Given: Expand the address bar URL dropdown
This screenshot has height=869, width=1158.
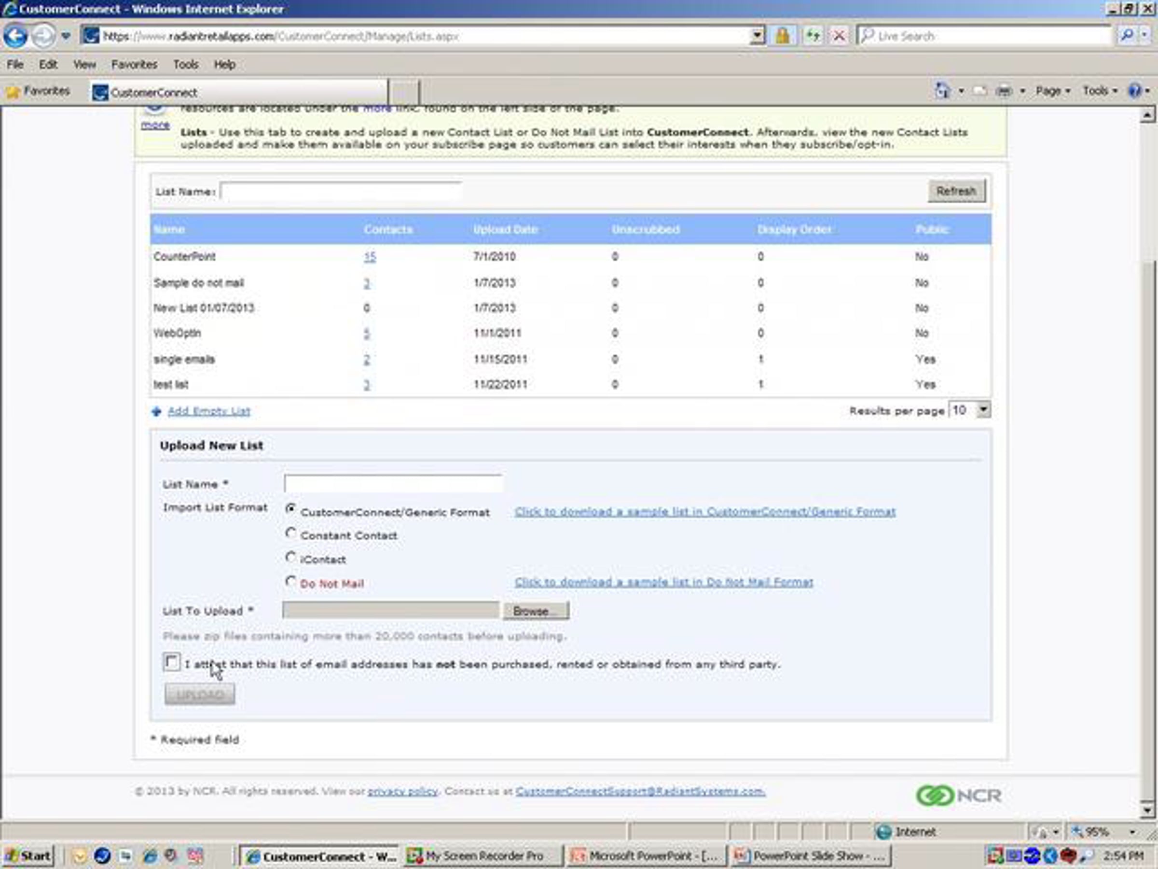Looking at the screenshot, I should [757, 36].
